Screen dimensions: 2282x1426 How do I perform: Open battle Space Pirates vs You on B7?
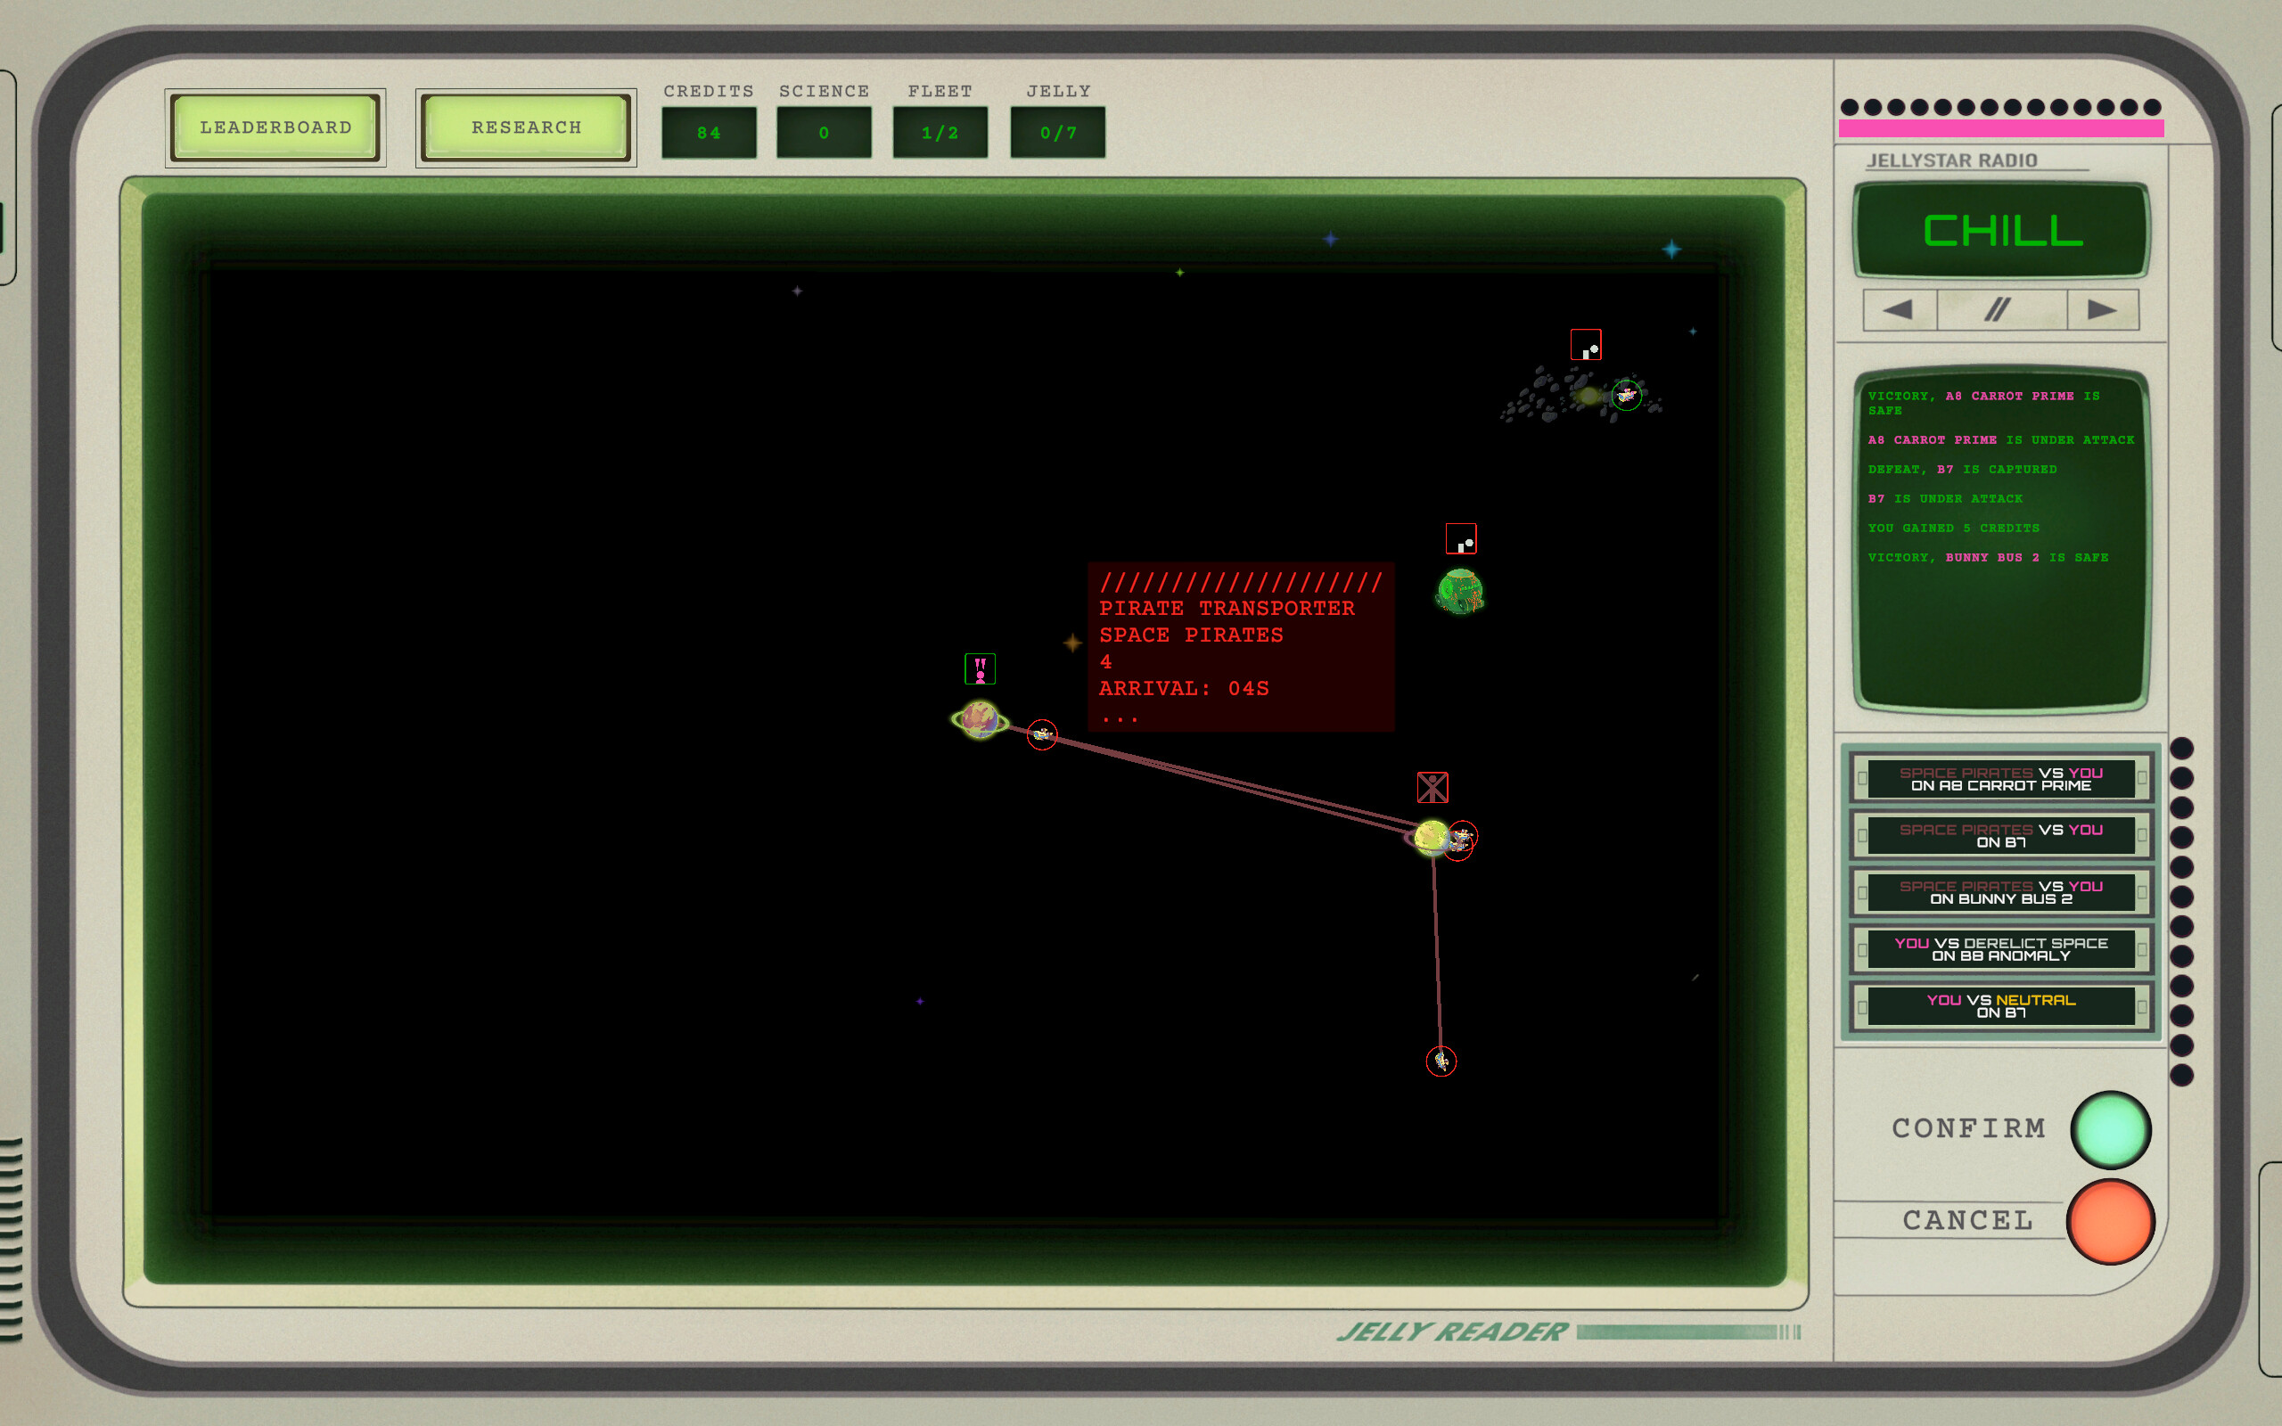click(x=2001, y=836)
